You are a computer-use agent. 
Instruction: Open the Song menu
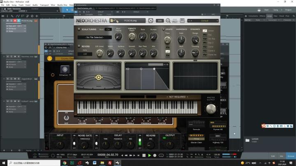[14, 5]
